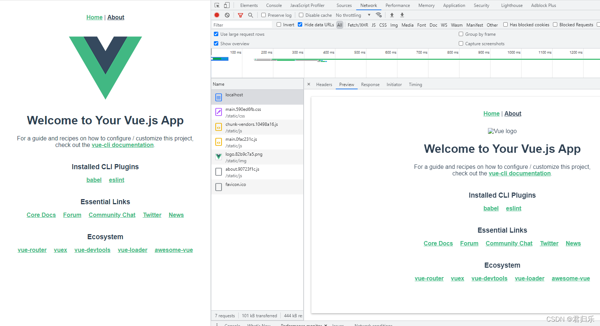
Task: Click the import HAR upload arrow icon
Action: click(392, 15)
